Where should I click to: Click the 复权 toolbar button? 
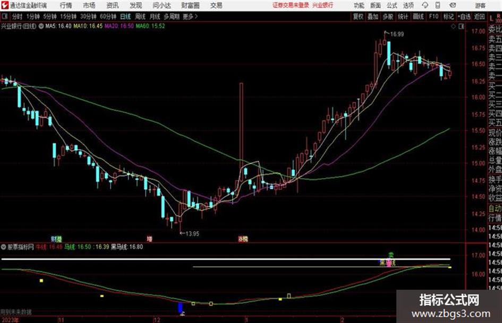click(358, 16)
